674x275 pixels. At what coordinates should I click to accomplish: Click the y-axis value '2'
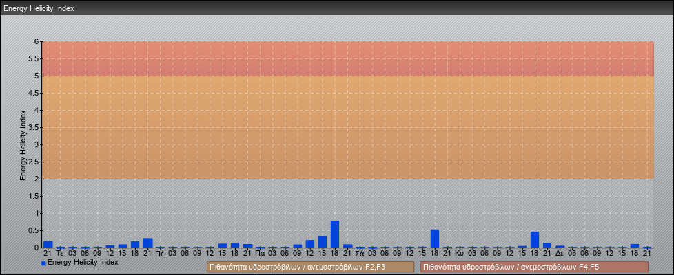coord(37,179)
